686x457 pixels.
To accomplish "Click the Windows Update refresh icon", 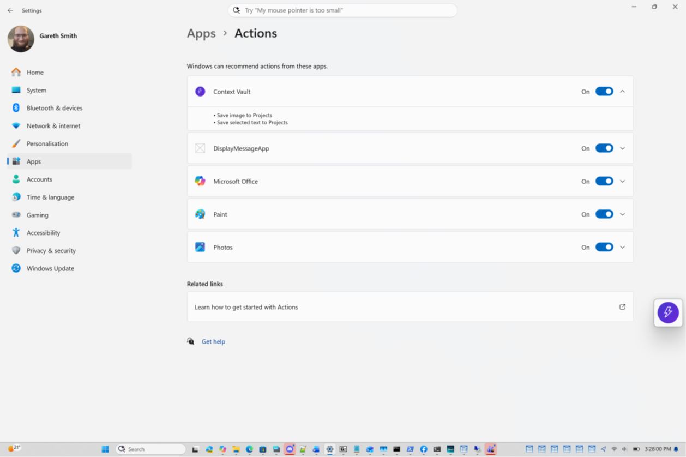I will coord(16,268).
